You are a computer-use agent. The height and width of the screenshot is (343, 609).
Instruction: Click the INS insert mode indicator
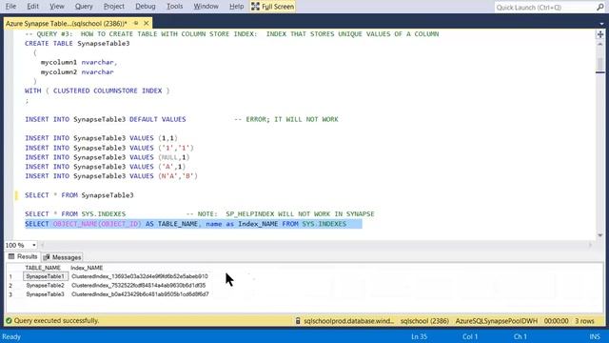coord(595,336)
